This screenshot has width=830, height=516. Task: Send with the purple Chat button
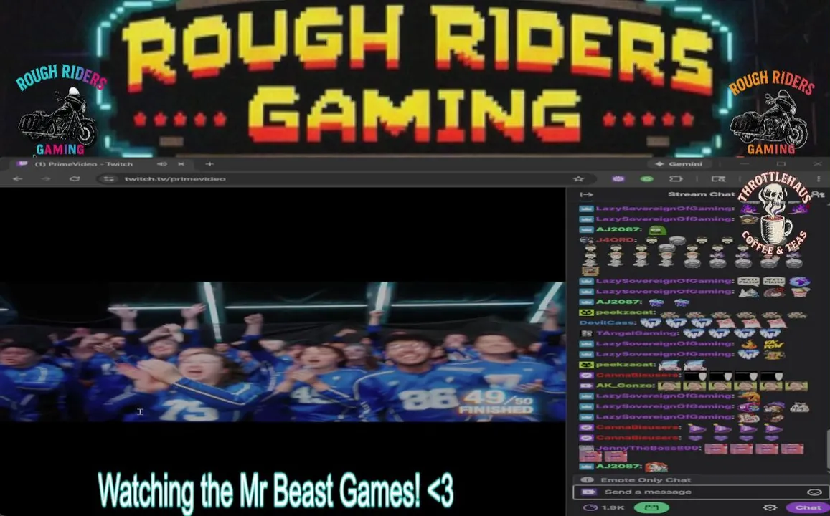807,507
